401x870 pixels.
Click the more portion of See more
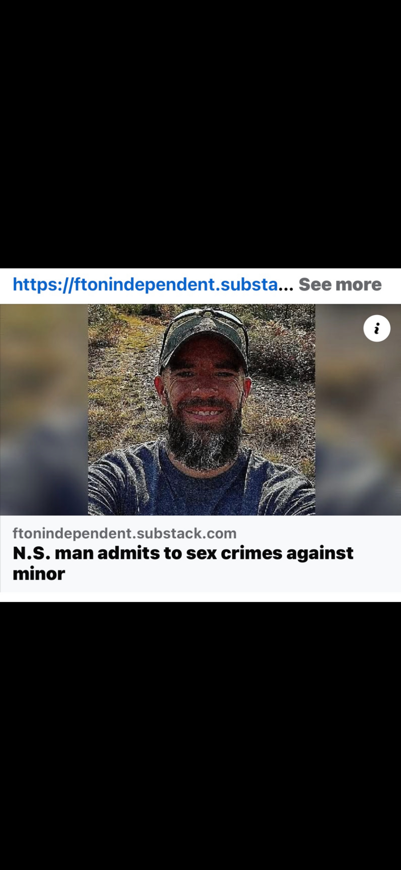[358, 285]
